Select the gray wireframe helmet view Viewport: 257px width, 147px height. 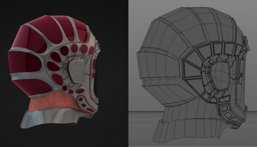(x=193, y=73)
